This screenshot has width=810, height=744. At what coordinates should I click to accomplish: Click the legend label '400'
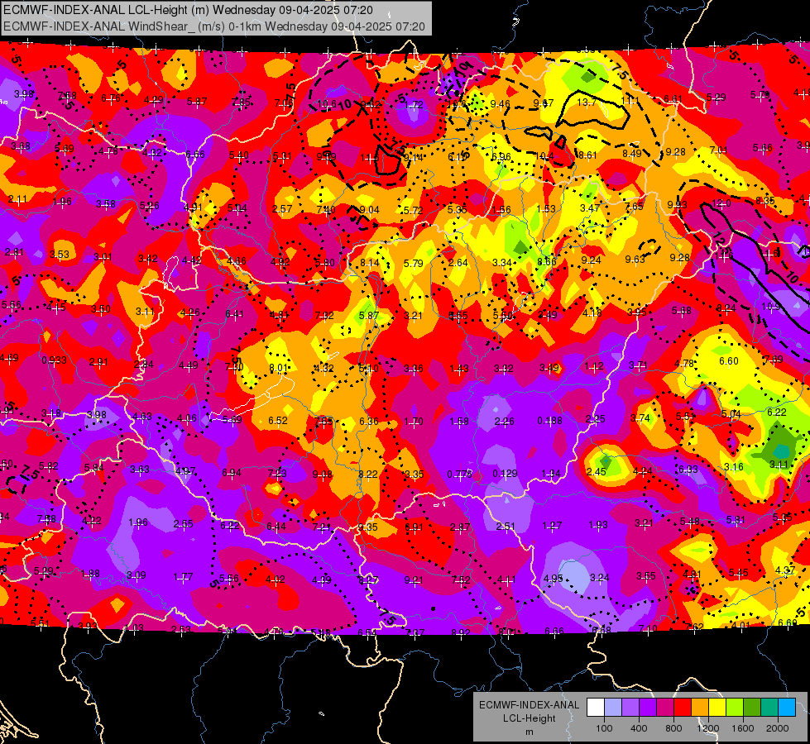coord(639,728)
